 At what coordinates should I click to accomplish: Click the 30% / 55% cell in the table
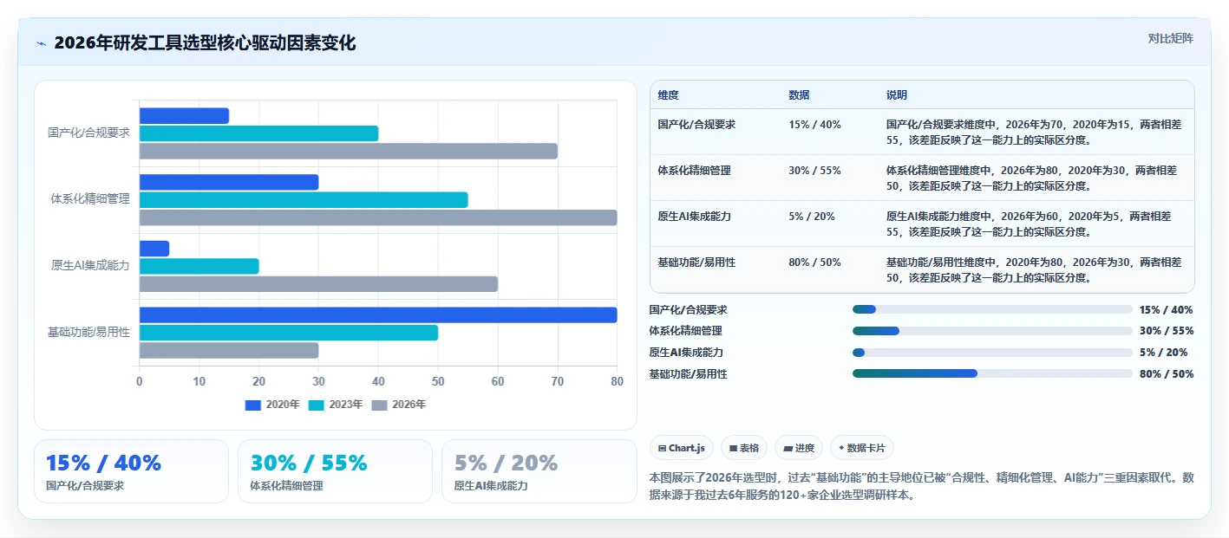814,170
